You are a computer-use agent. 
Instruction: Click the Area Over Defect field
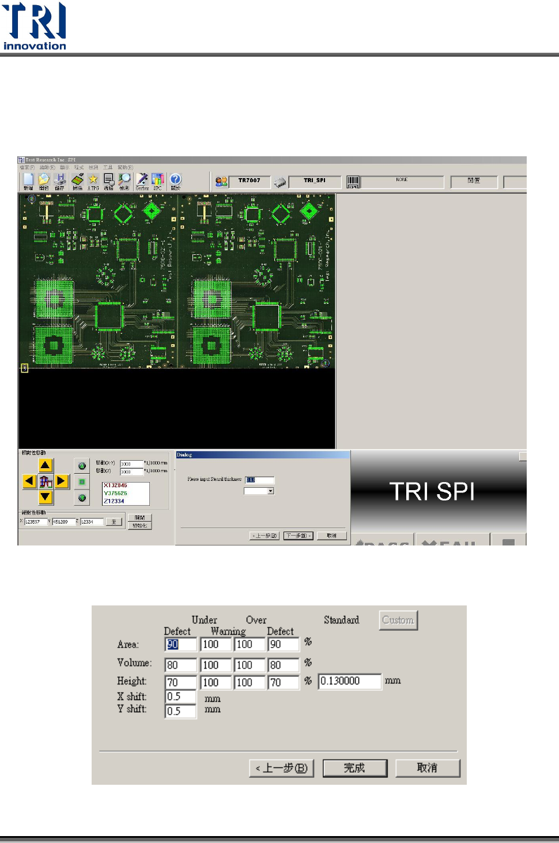pos(284,645)
